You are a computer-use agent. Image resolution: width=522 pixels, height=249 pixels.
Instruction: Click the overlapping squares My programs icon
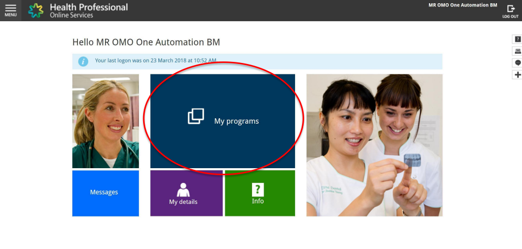pyautogui.click(x=196, y=116)
